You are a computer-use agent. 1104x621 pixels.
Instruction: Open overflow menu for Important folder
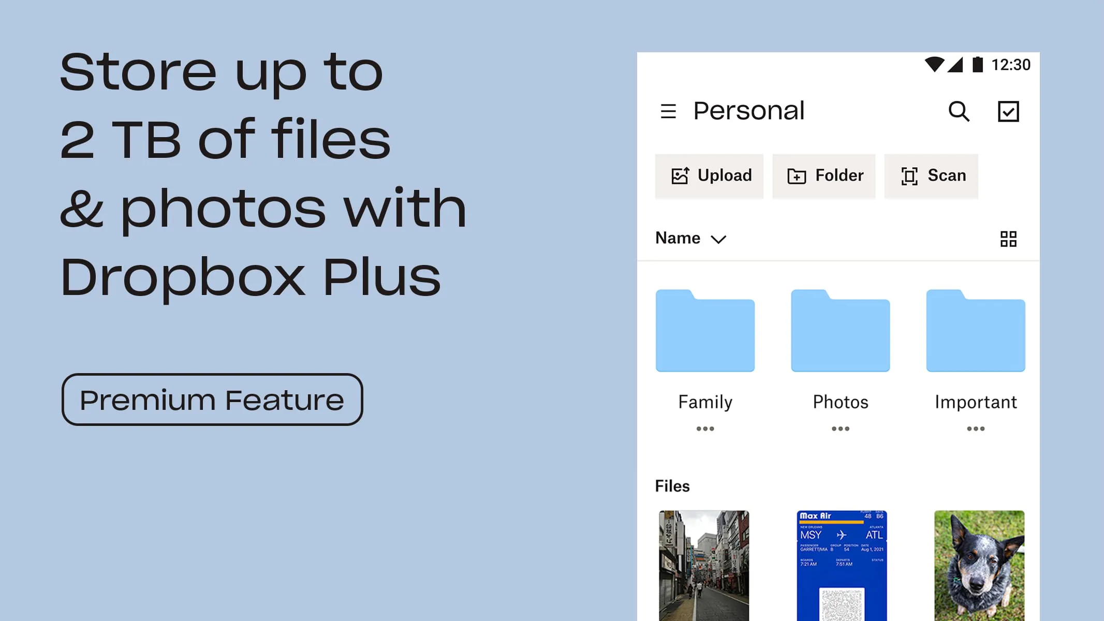pyautogui.click(x=975, y=428)
